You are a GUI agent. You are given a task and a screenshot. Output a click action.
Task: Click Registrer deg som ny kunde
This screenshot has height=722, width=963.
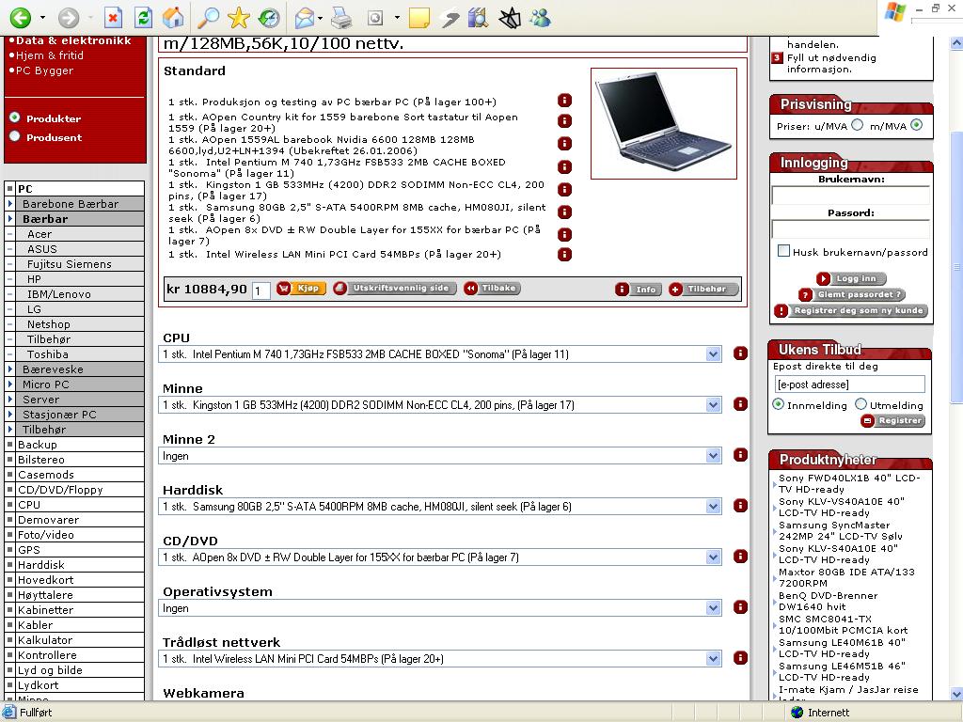pyautogui.click(x=850, y=310)
